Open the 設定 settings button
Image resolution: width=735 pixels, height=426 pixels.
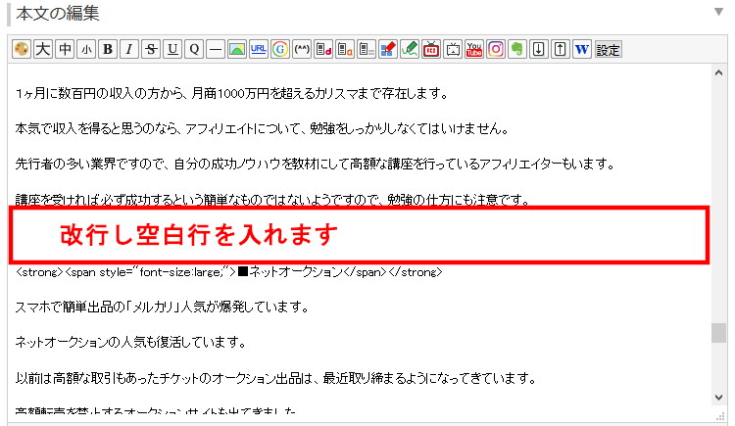(609, 50)
